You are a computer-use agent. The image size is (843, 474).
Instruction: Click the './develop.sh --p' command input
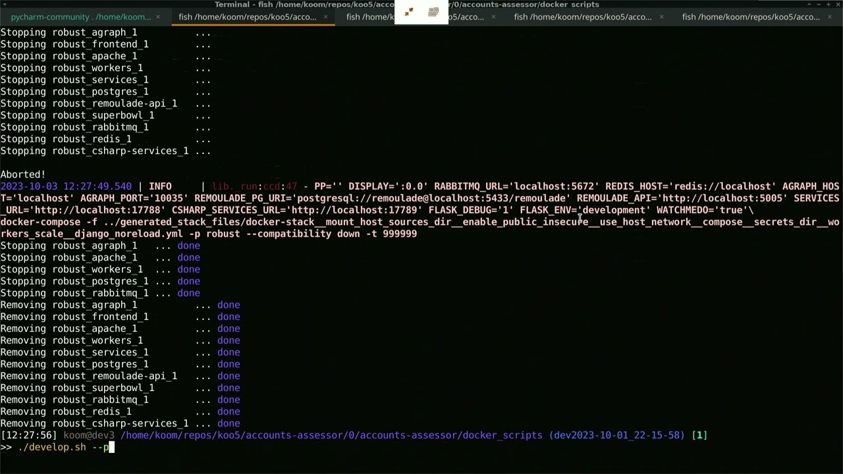click(x=63, y=447)
